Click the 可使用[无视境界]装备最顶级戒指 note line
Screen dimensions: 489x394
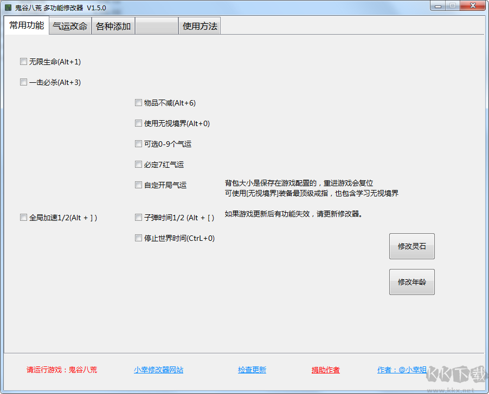coord(312,193)
